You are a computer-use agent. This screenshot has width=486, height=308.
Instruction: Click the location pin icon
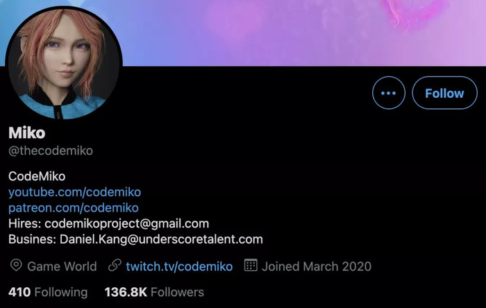16,266
